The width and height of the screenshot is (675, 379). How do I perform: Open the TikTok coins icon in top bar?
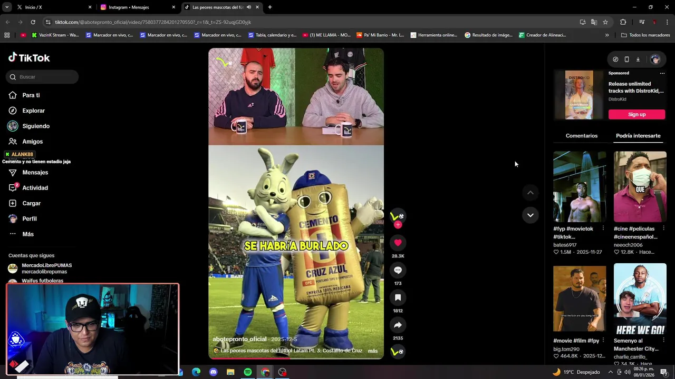[x=615, y=59]
